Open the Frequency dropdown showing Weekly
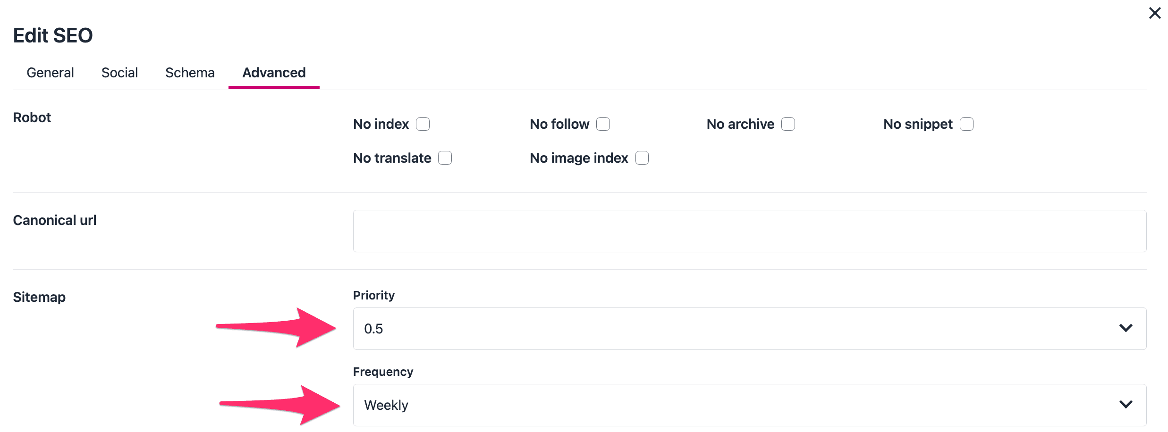Image resolution: width=1168 pixels, height=432 pixels. 750,405
